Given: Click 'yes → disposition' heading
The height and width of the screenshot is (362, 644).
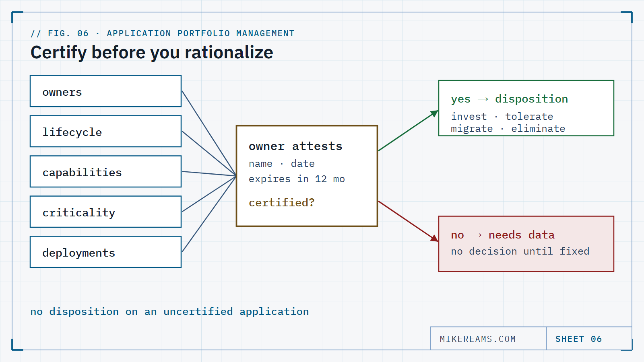Looking at the screenshot, I should pos(510,99).
